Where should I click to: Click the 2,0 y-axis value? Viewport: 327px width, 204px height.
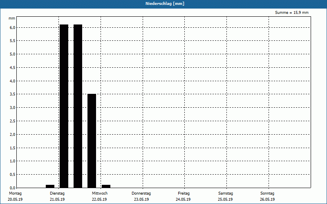(x=12, y=135)
